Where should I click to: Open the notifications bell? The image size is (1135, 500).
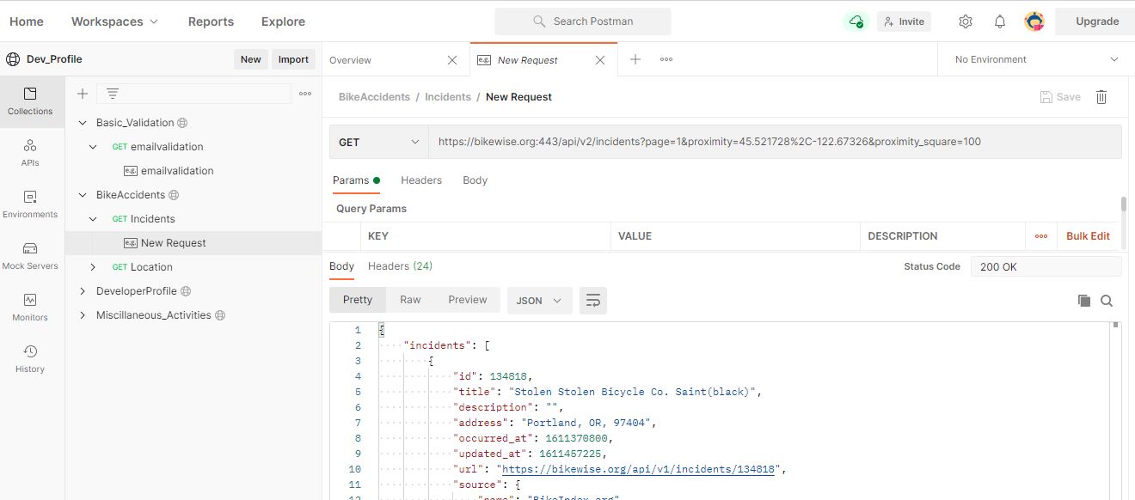click(x=1000, y=21)
